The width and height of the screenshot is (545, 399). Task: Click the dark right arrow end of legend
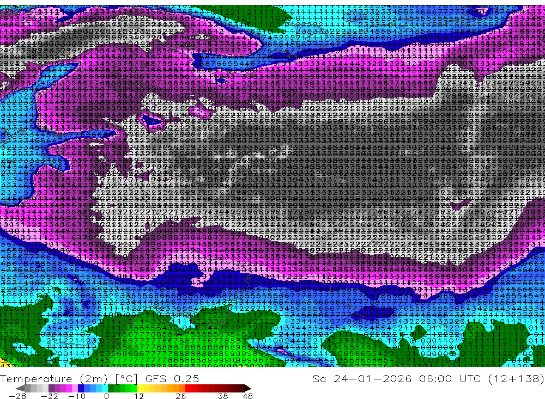[248, 388]
